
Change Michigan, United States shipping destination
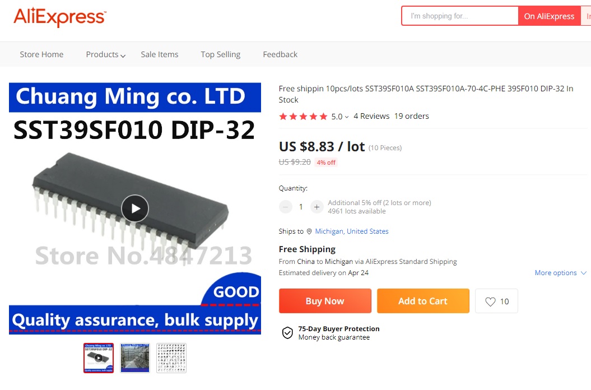[x=352, y=231]
